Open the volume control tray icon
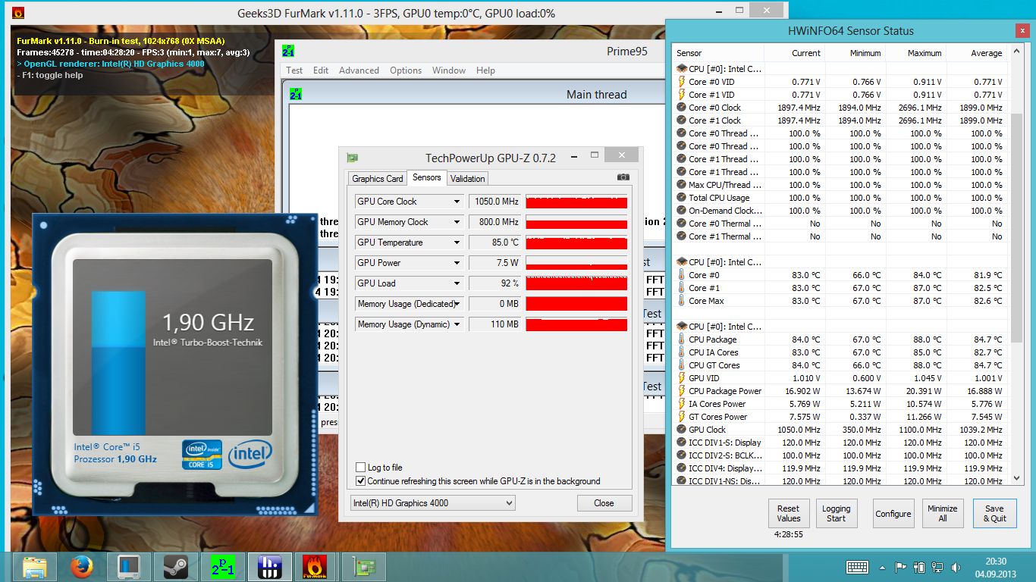 point(955,567)
